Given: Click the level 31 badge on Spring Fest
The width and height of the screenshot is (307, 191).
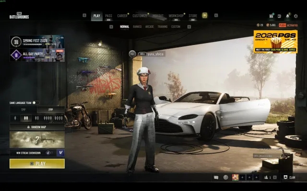Looking at the screenshot, I should [x=16, y=42].
